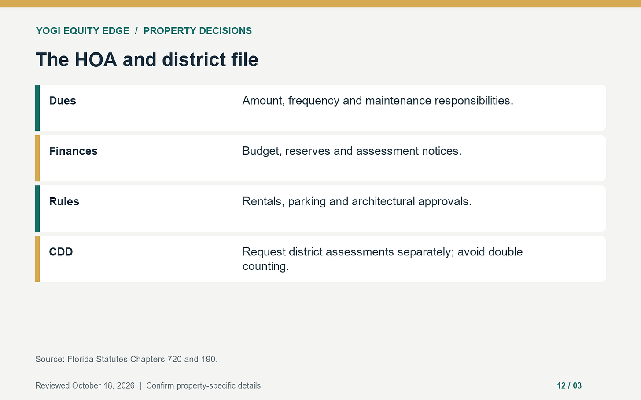Viewport: 641px width, 400px height.
Task: Select 'Request district assessments separately' description
Action: click(x=383, y=259)
